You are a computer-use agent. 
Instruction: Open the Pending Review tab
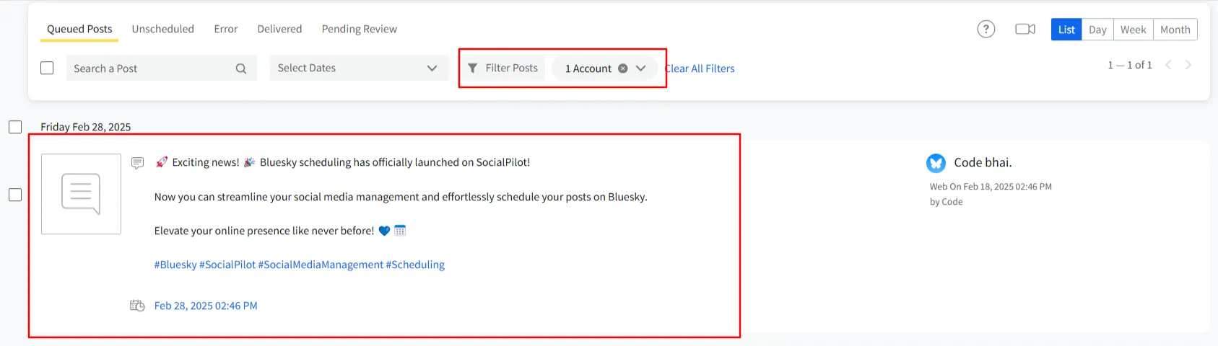point(359,29)
